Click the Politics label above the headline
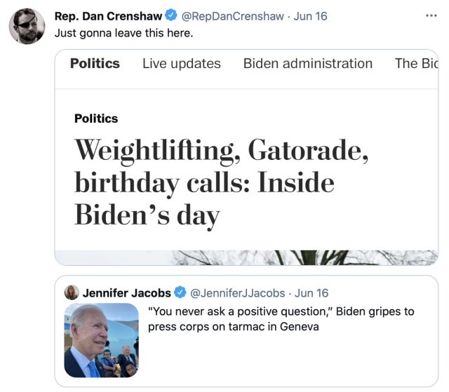The image size is (449, 392). 96,119
